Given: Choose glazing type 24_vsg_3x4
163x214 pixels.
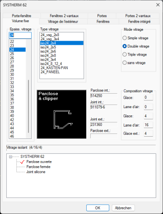Looking at the screenshot, I should coord(61,39).
